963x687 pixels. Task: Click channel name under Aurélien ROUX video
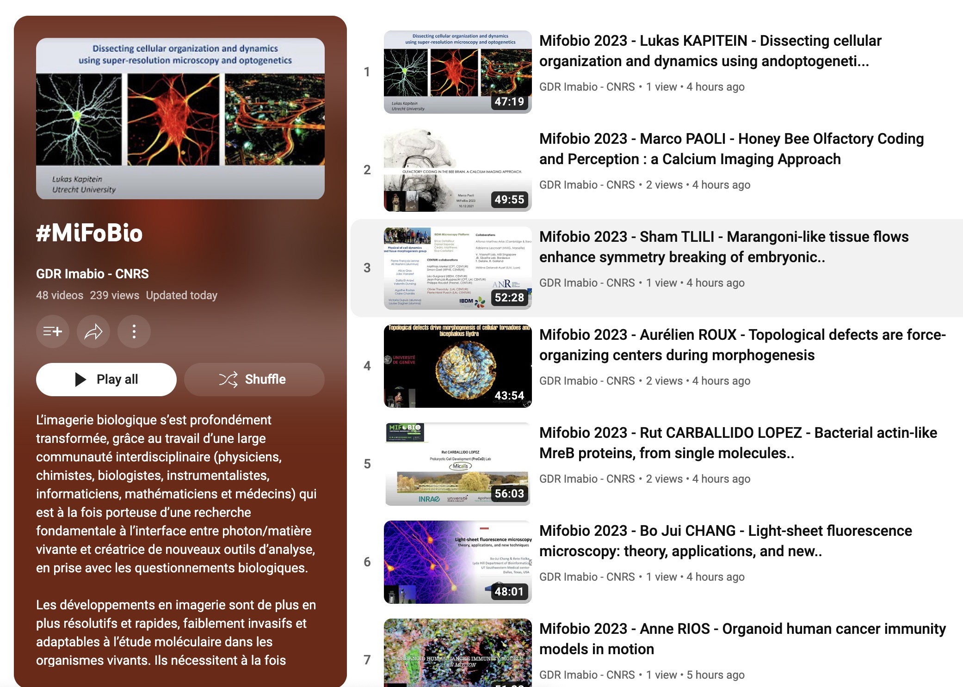[587, 381]
